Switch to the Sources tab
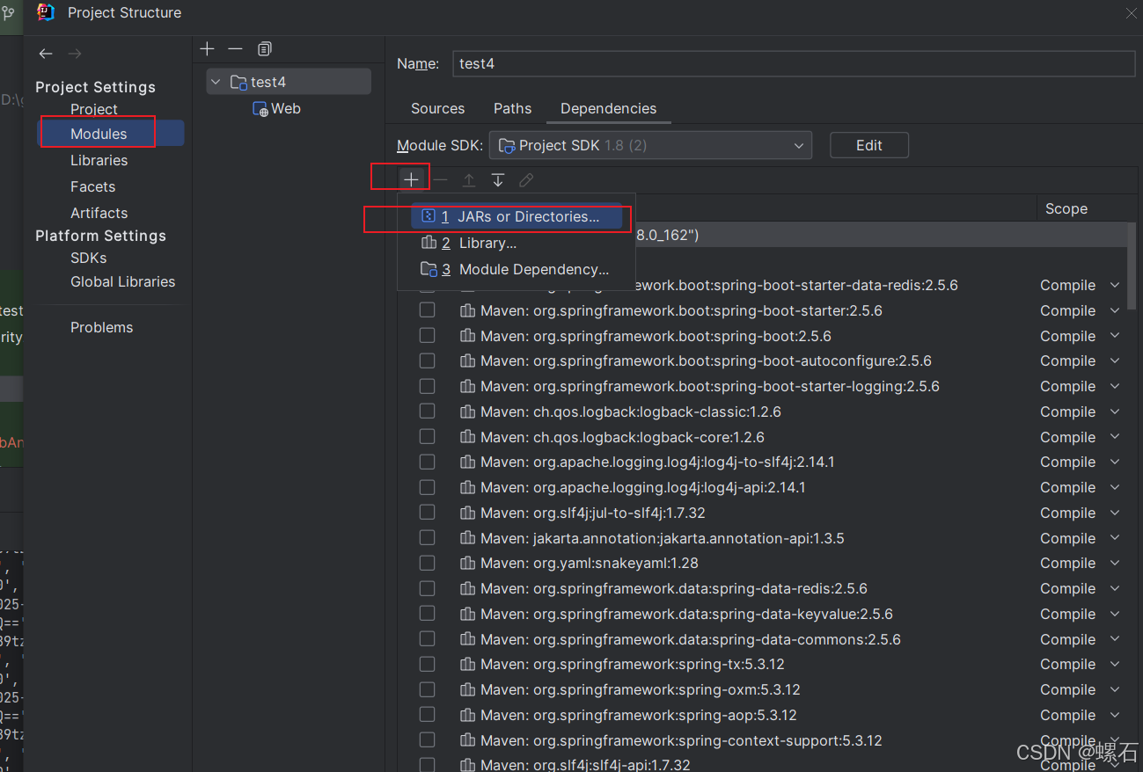 click(437, 108)
